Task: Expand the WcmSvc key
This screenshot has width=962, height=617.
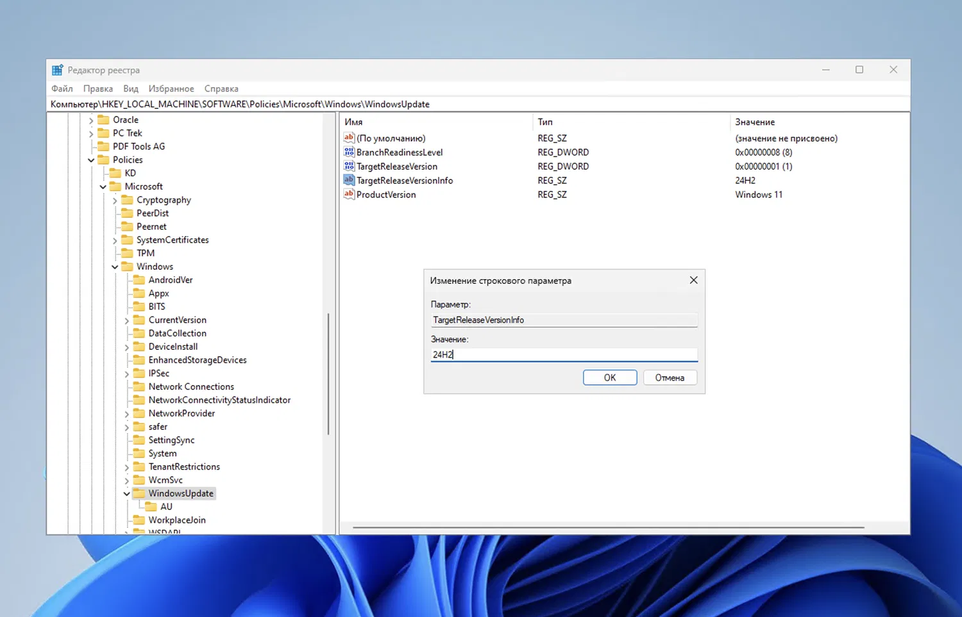Action: tap(127, 481)
